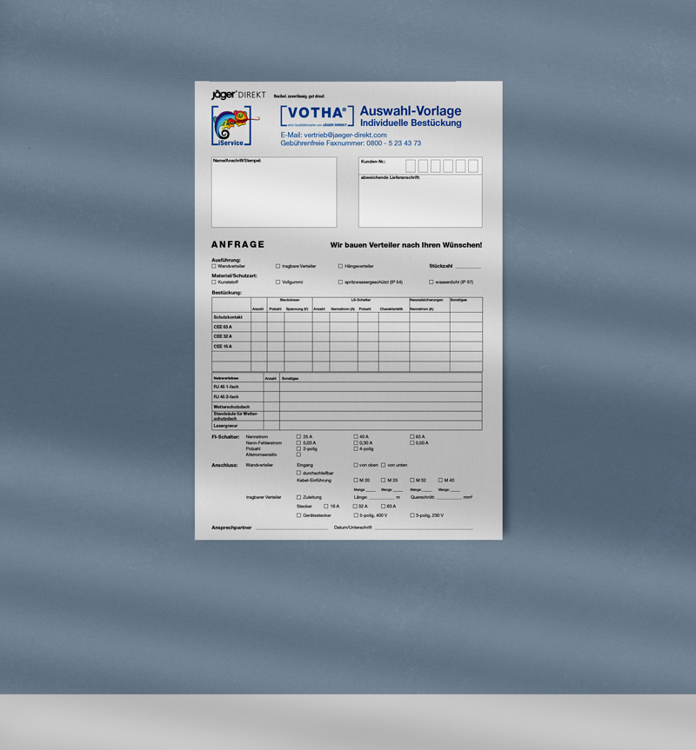Select the Kunststoff material checkbox
The width and height of the screenshot is (696, 750).
213,282
